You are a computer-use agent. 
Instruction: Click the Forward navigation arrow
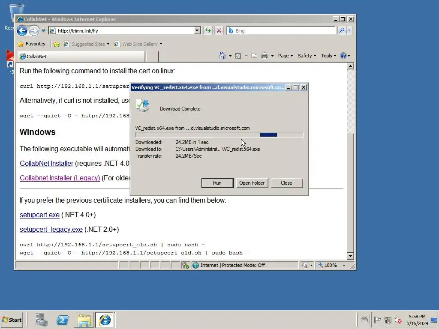tap(34, 30)
